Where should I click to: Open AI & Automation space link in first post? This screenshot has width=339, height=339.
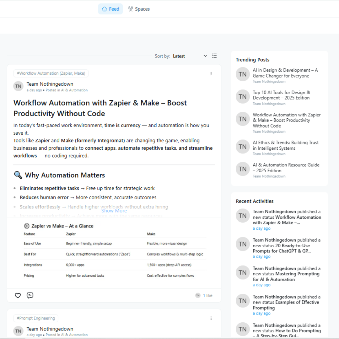coord(74,90)
